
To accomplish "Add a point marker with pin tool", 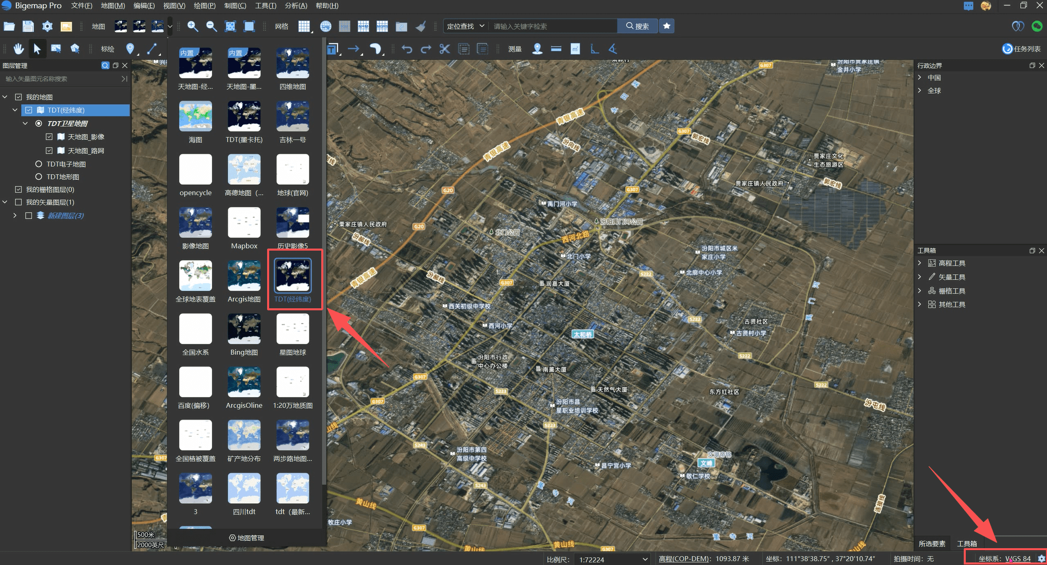I will [130, 48].
